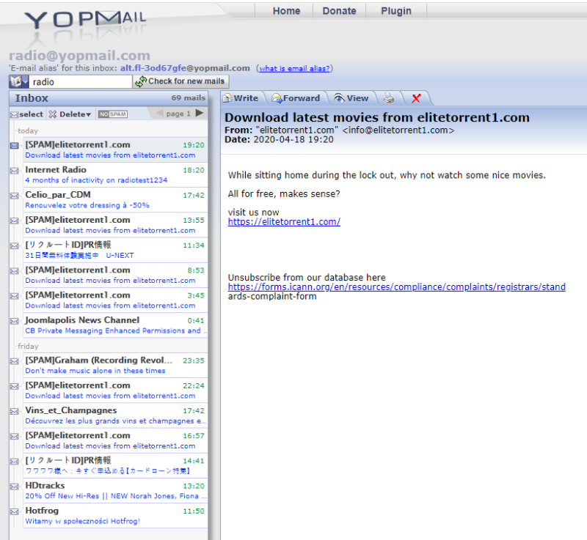Click envelope icon beside 16:57 elitetorrent1.com mail
Image resolution: width=587 pixels, height=540 pixels.
pos(15,436)
